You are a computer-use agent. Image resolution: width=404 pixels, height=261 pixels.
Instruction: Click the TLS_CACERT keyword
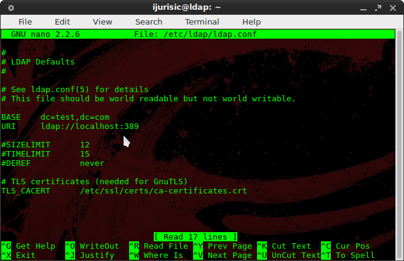point(26,191)
